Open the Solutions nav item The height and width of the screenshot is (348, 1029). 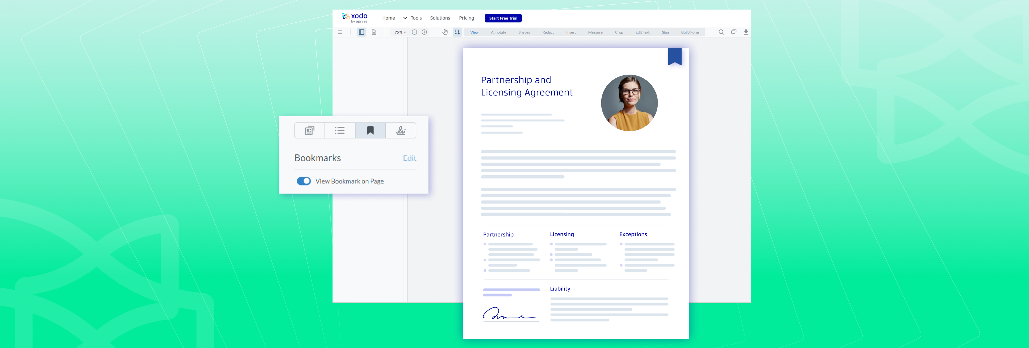click(440, 18)
